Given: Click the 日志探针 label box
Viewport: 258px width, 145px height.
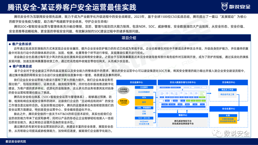Looking at the screenshot, I should 144,88.
